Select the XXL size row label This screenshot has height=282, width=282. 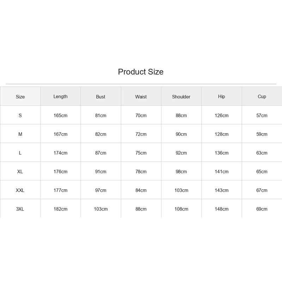tap(20, 190)
